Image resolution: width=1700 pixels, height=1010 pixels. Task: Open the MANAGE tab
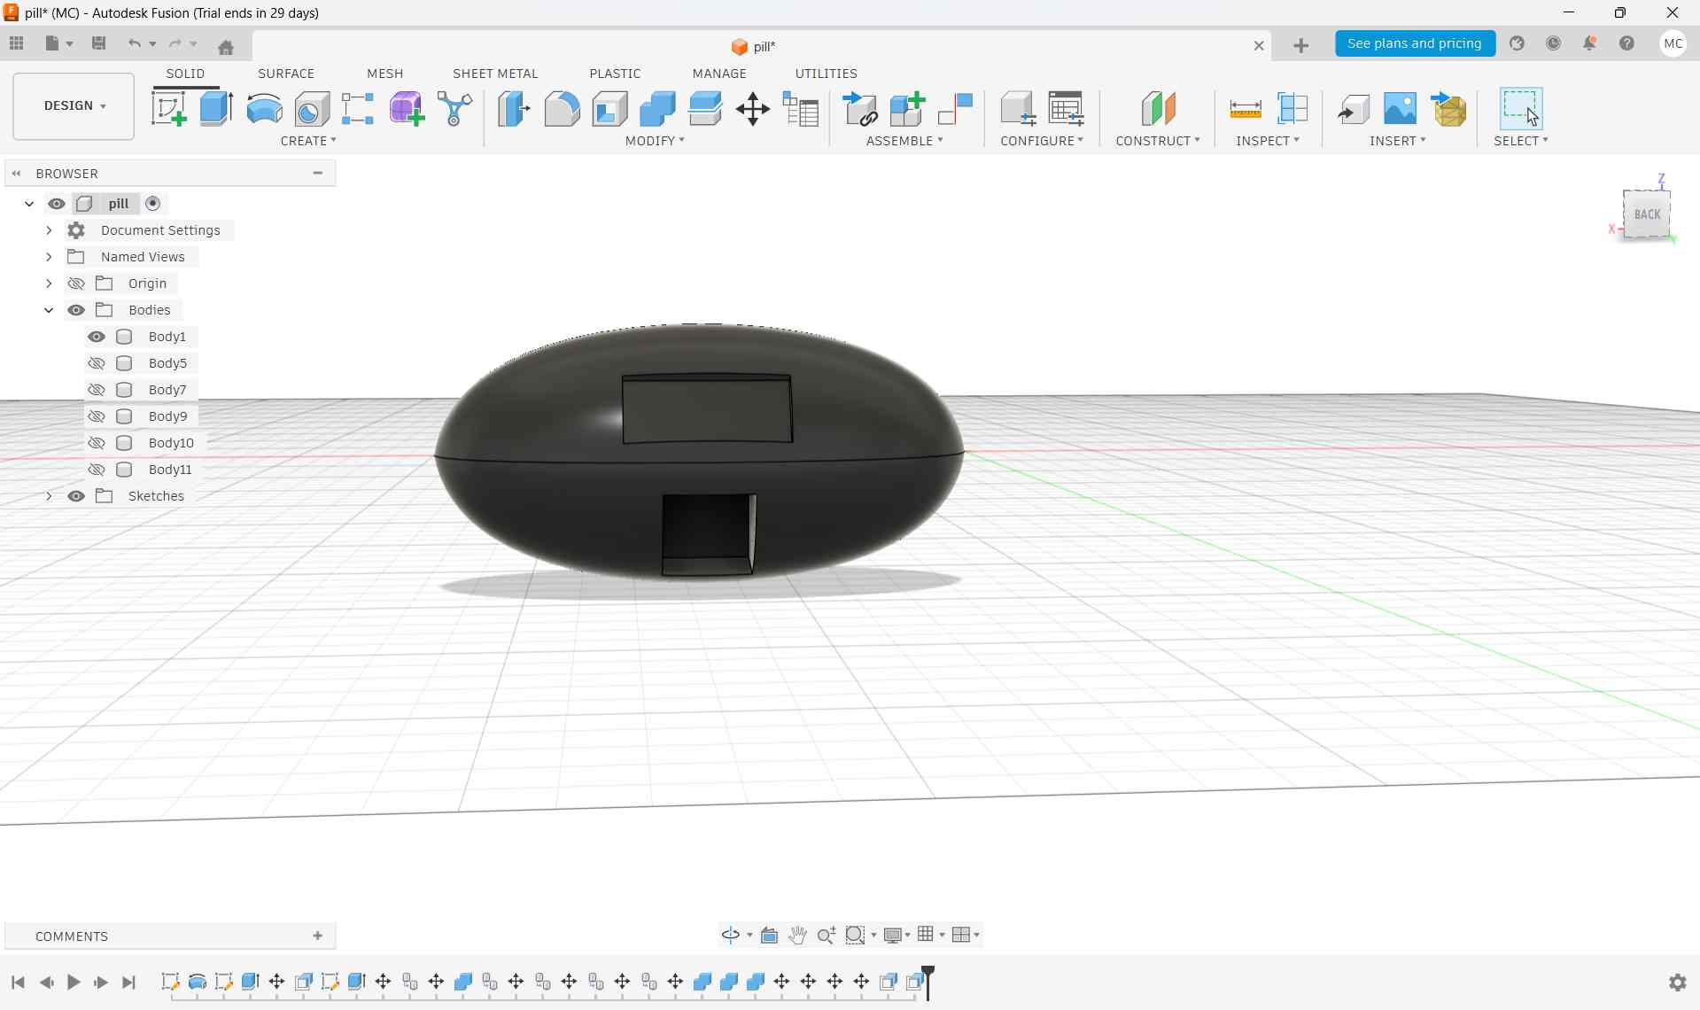coord(719,74)
